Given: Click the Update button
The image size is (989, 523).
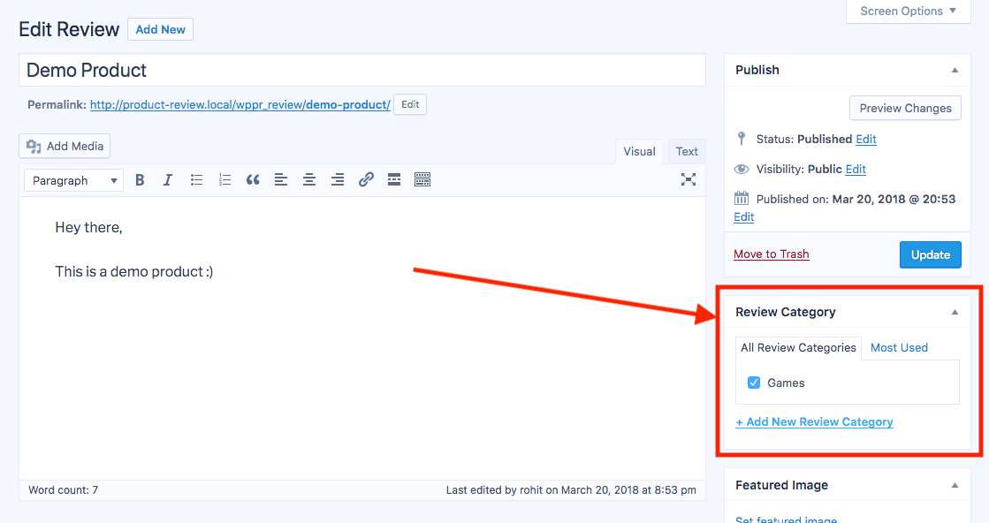Looking at the screenshot, I should tap(930, 254).
